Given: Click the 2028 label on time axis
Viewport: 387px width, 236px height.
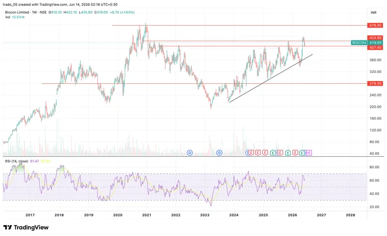Looking at the screenshot, I should click(x=350, y=215).
